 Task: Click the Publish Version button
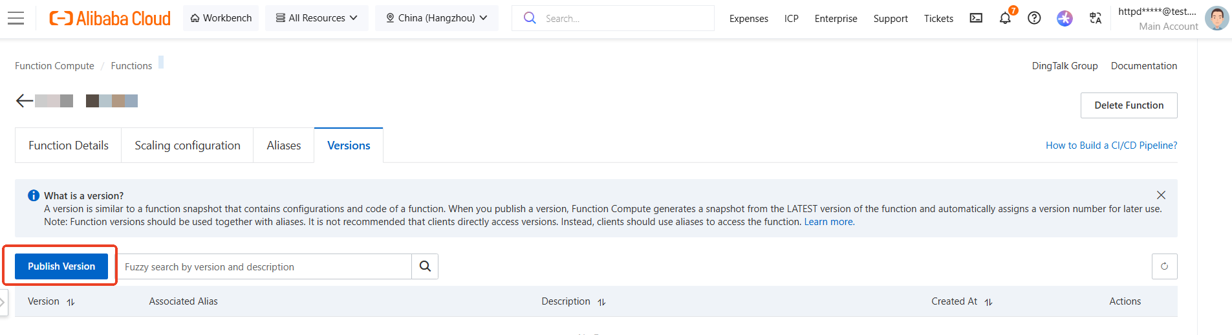click(x=61, y=266)
